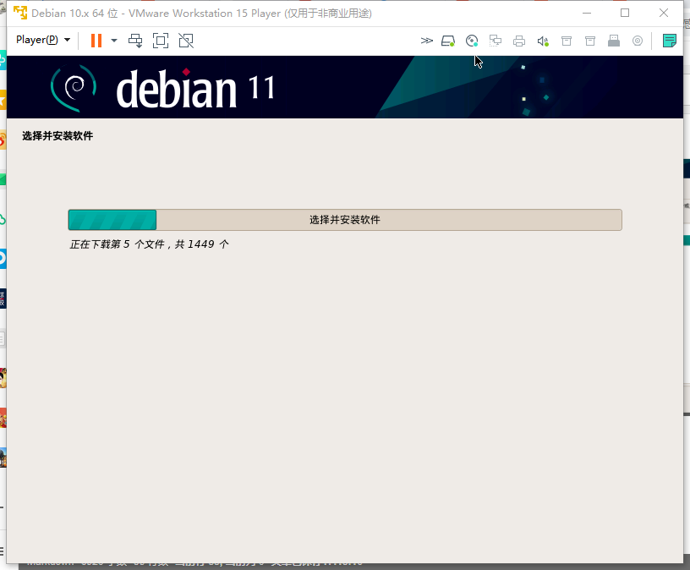Click the sound card device icon
This screenshot has height=570, width=690.
tap(543, 41)
